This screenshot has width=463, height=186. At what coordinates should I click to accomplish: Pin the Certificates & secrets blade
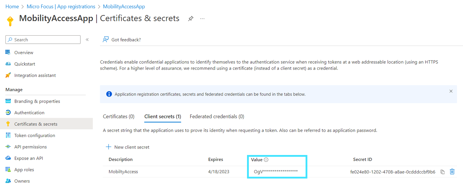(x=191, y=19)
